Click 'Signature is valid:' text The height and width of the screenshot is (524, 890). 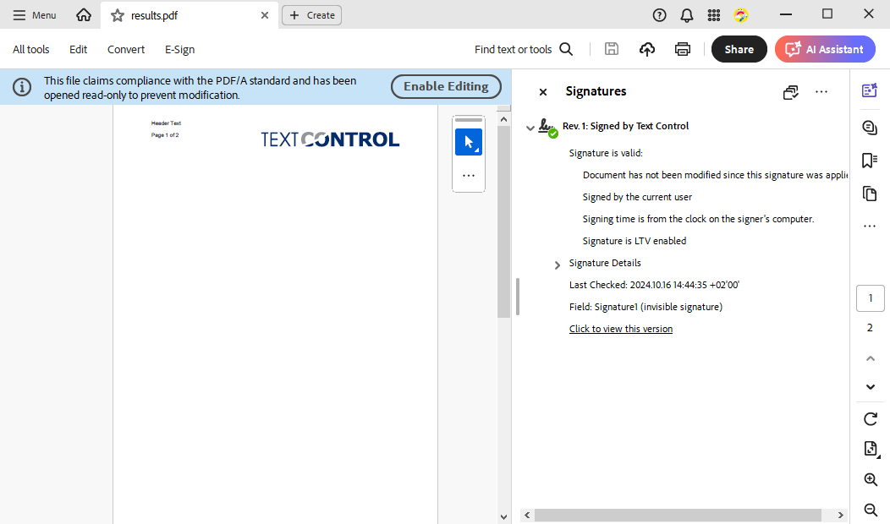(x=606, y=153)
